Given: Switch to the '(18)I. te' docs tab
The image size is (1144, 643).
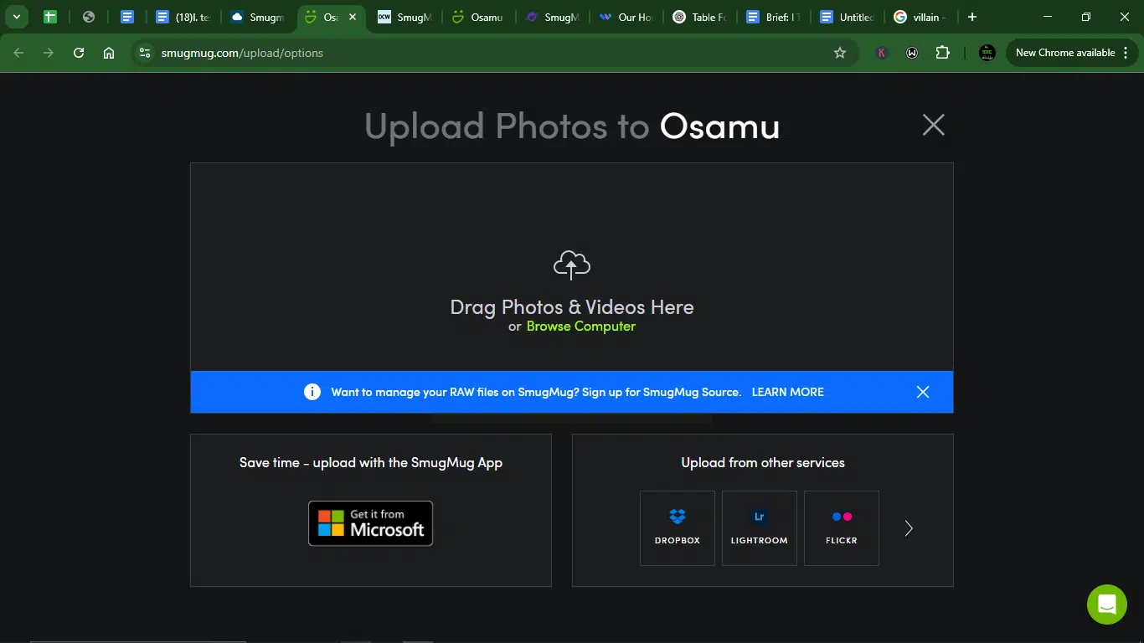Looking at the screenshot, I should tap(183, 17).
